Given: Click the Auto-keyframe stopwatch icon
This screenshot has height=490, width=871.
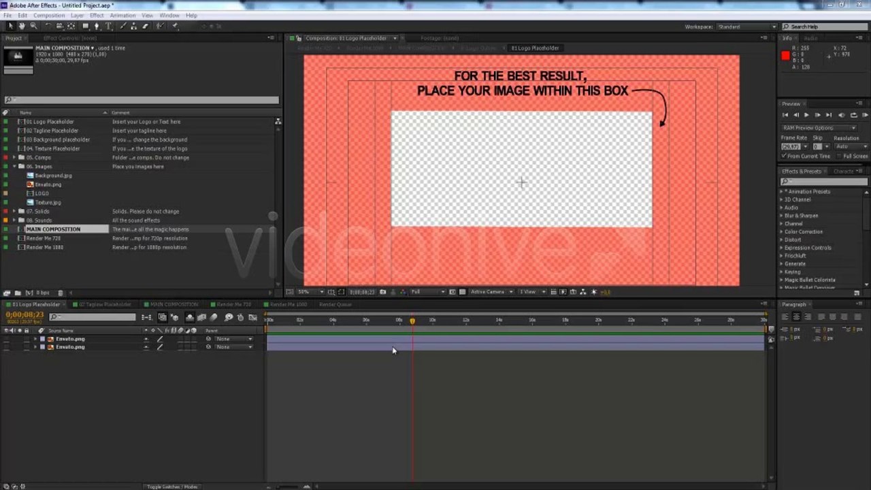Looking at the screenshot, I should [x=240, y=317].
